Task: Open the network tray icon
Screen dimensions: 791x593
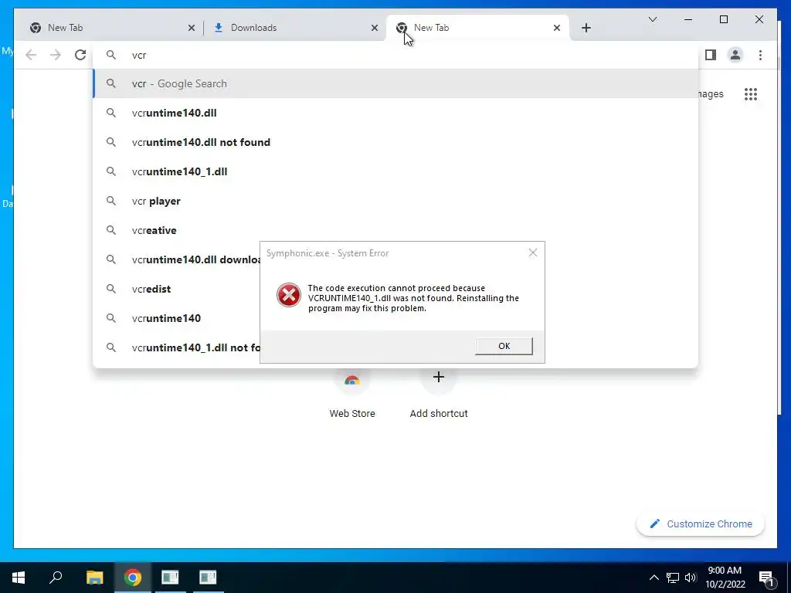Action: click(x=673, y=578)
